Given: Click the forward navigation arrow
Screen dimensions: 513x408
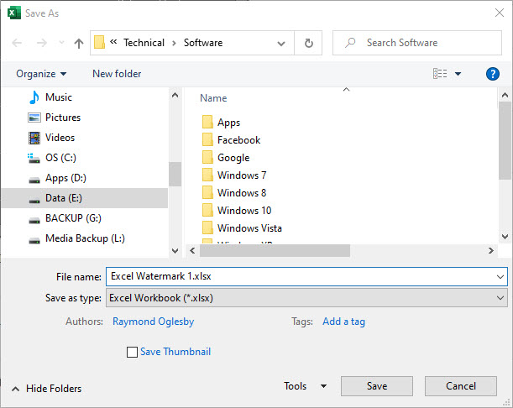Looking at the screenshot, I should coord(41,43).
